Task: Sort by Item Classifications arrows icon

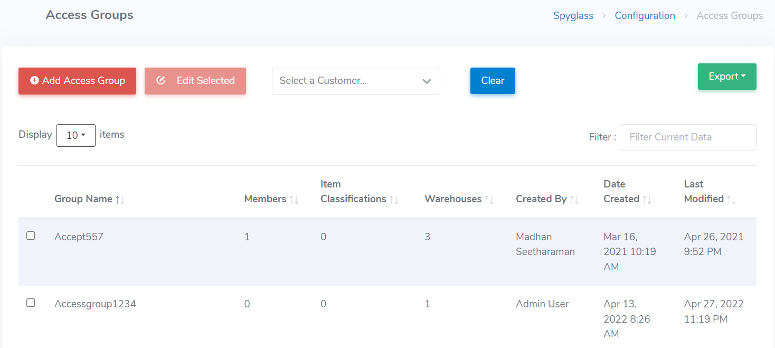Action: coord(394,200)
